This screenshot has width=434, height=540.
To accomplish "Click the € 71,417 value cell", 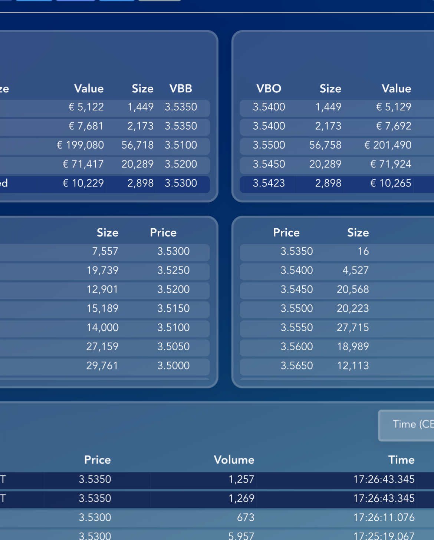I will pyautogui.click(x=83, y=164).
